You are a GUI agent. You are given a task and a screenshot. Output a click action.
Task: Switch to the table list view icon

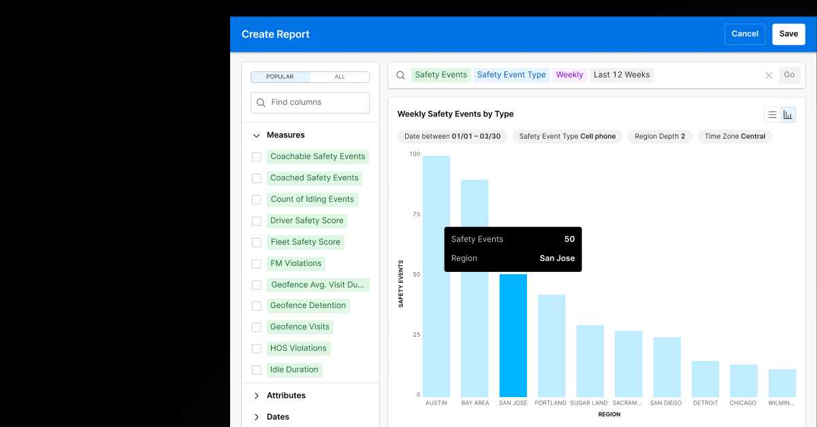click(x=772, y=115)
